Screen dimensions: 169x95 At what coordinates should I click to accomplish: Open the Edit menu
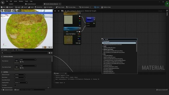[x=11, y=1]
